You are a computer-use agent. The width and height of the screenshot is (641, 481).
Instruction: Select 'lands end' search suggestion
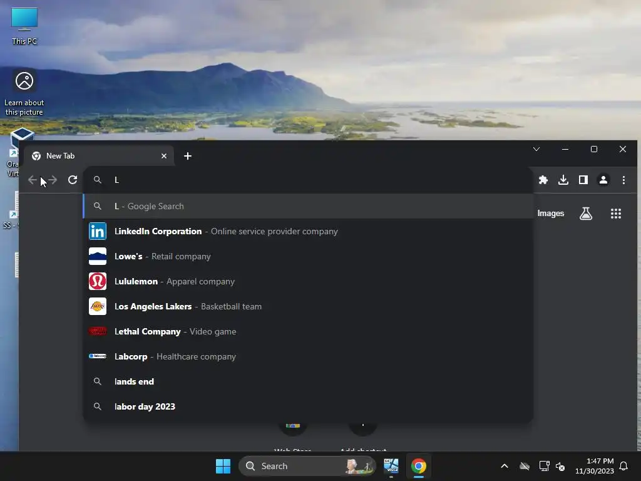tap(308, 381)
